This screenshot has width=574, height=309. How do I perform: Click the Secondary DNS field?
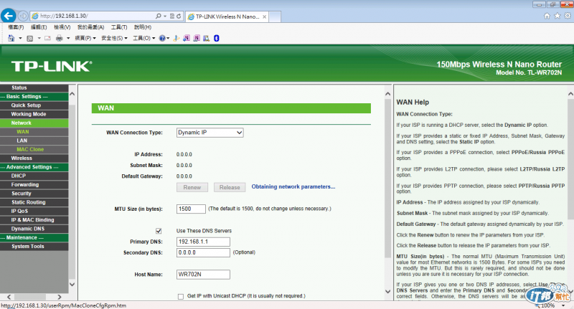(x=203, y=252)
